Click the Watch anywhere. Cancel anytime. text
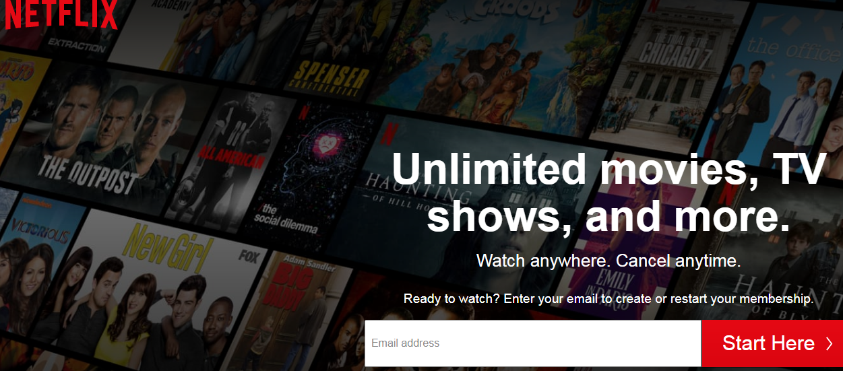The width and height of the screenshot is (843, 371). pyautogui.click(x=608, y=261)
